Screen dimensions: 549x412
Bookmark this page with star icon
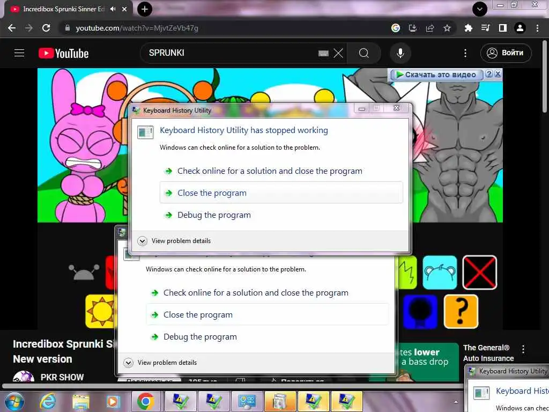[x=447, y=28]
